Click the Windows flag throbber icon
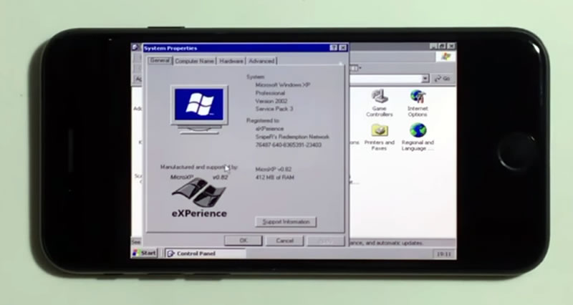This screenshot has height=305, width=573. point(446,57)
